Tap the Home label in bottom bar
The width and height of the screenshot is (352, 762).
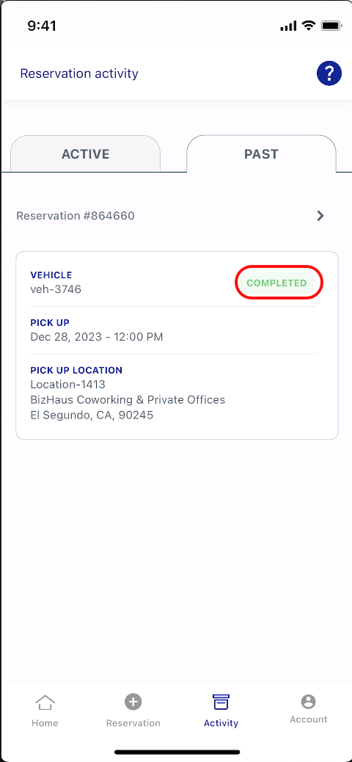[x=45, y=723]
